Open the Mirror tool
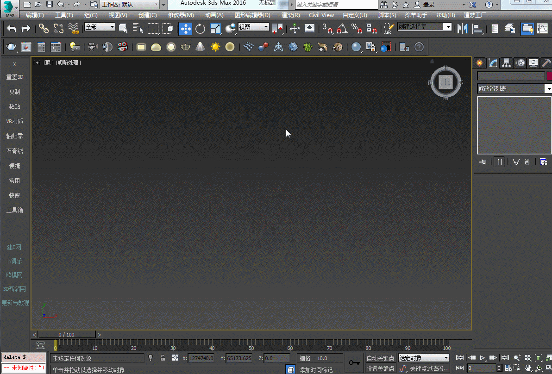This screenshot has height=374, width=552. [462, 29]
